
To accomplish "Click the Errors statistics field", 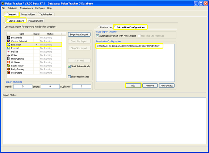I will [x=50, y=86].
